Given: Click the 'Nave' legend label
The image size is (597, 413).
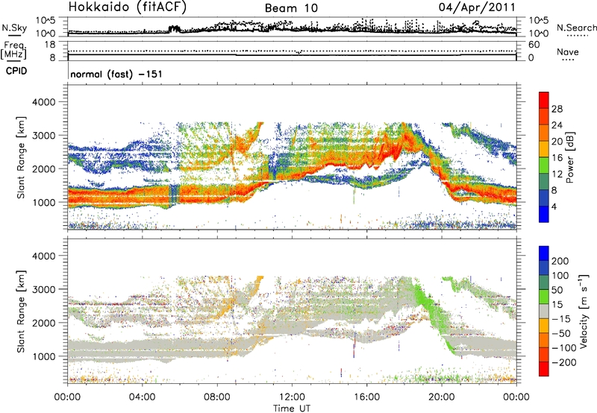Looking at the screenshot, I should (568, 52).
